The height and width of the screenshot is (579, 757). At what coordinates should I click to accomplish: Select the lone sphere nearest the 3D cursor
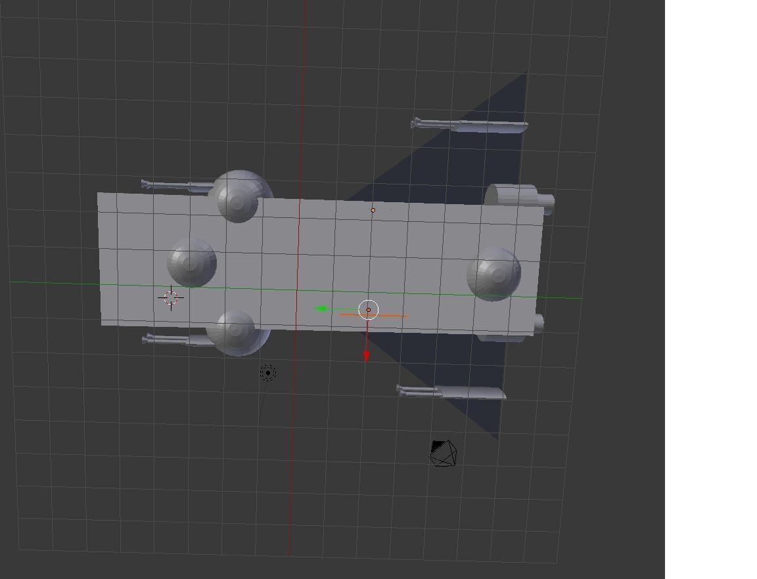(x=192, y=263)
